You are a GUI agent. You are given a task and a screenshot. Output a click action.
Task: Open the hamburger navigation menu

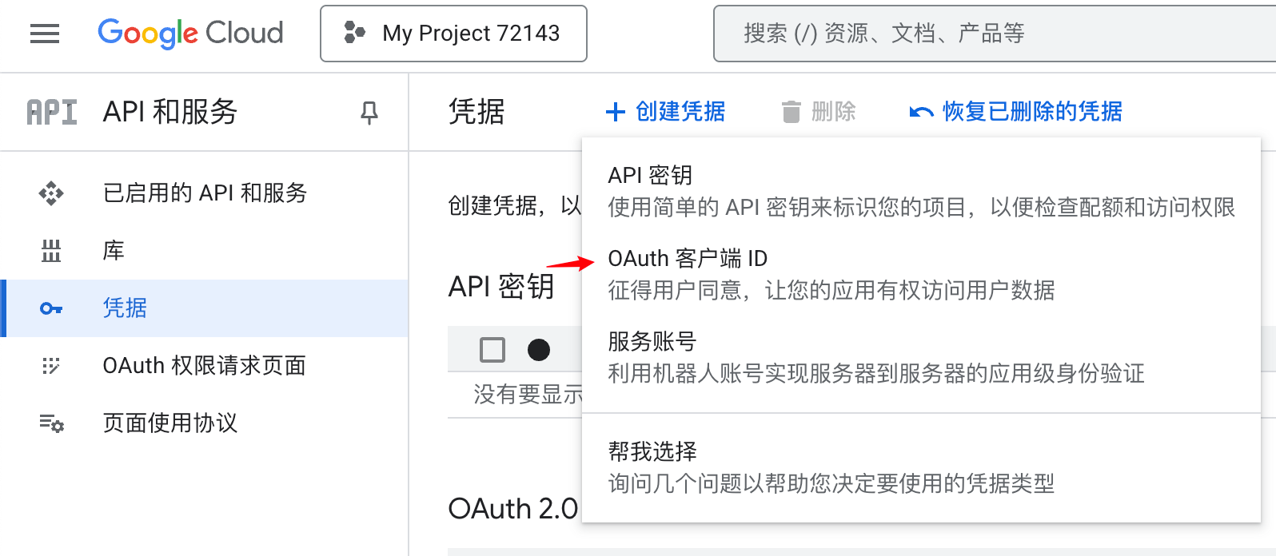click(45, 34)
